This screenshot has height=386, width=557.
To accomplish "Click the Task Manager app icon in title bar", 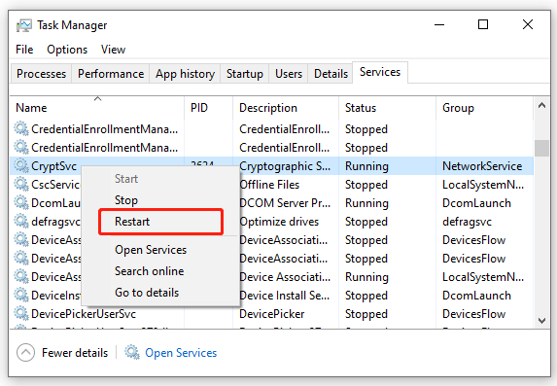I will coord(23,25).
